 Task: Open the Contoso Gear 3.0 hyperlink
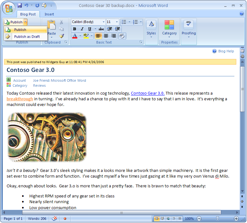(147, 93)
